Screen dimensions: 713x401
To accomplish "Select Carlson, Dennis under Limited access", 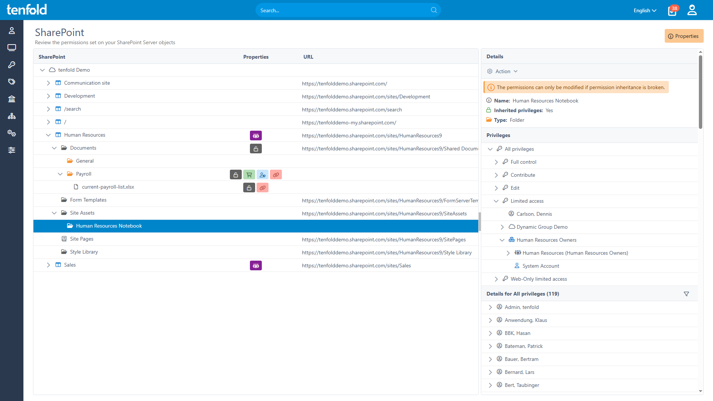I will pyautogui.click(x=589, y=214).
